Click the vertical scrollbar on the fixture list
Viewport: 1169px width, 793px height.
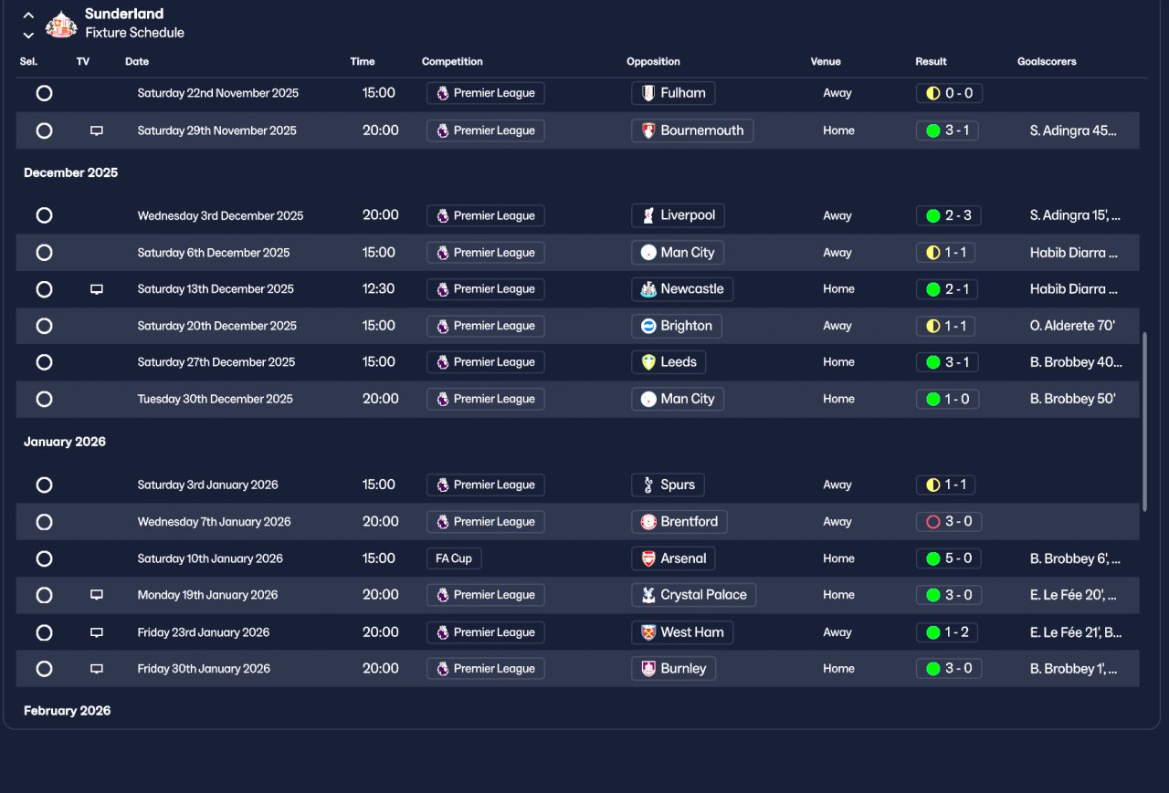pos(1144,422)
